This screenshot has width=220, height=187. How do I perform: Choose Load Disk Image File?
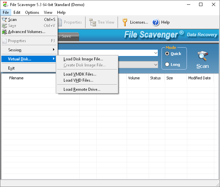point(83,59)
